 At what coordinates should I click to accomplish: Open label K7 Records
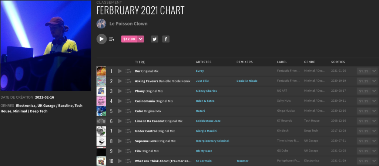tap(284, 121)
